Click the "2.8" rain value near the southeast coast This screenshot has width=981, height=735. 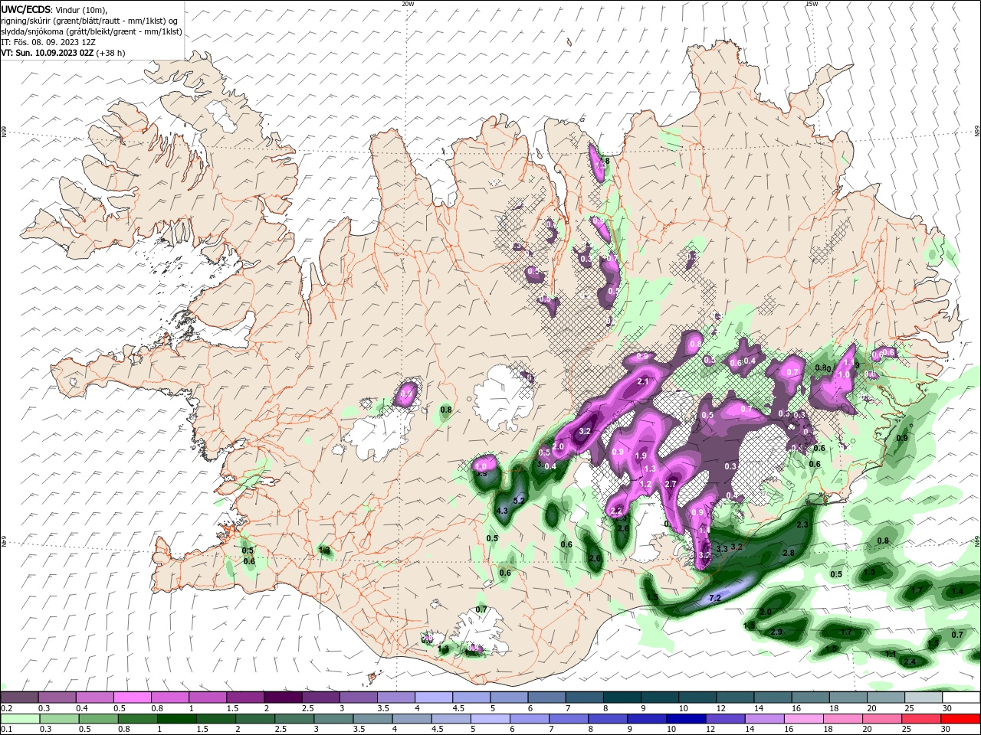(788, 553)
